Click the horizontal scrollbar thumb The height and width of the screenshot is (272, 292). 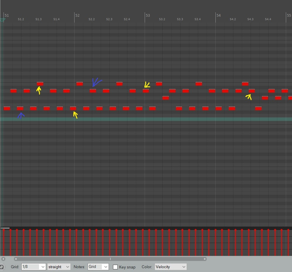click(x=110, y=259)
